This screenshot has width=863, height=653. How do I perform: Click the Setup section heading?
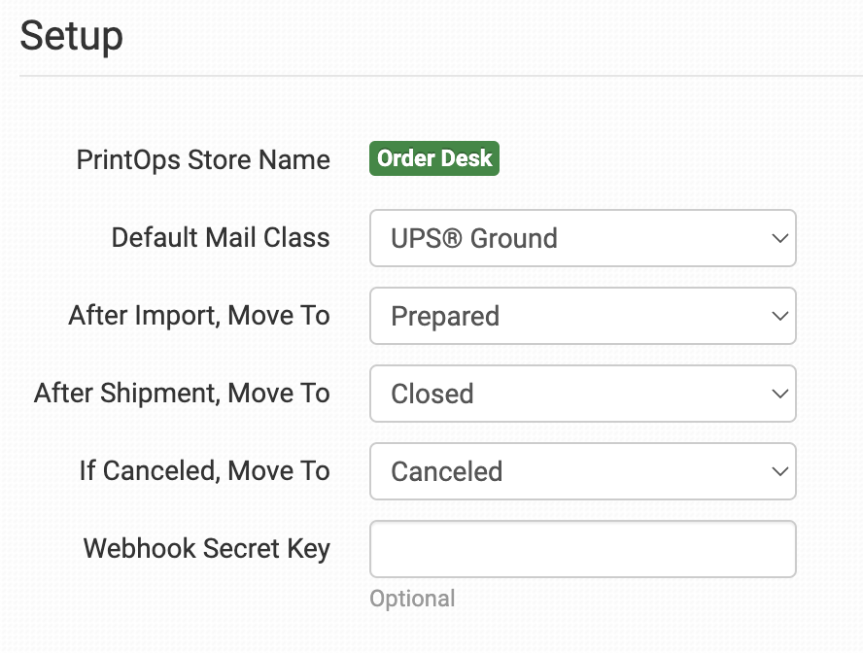tap(72, 37)
